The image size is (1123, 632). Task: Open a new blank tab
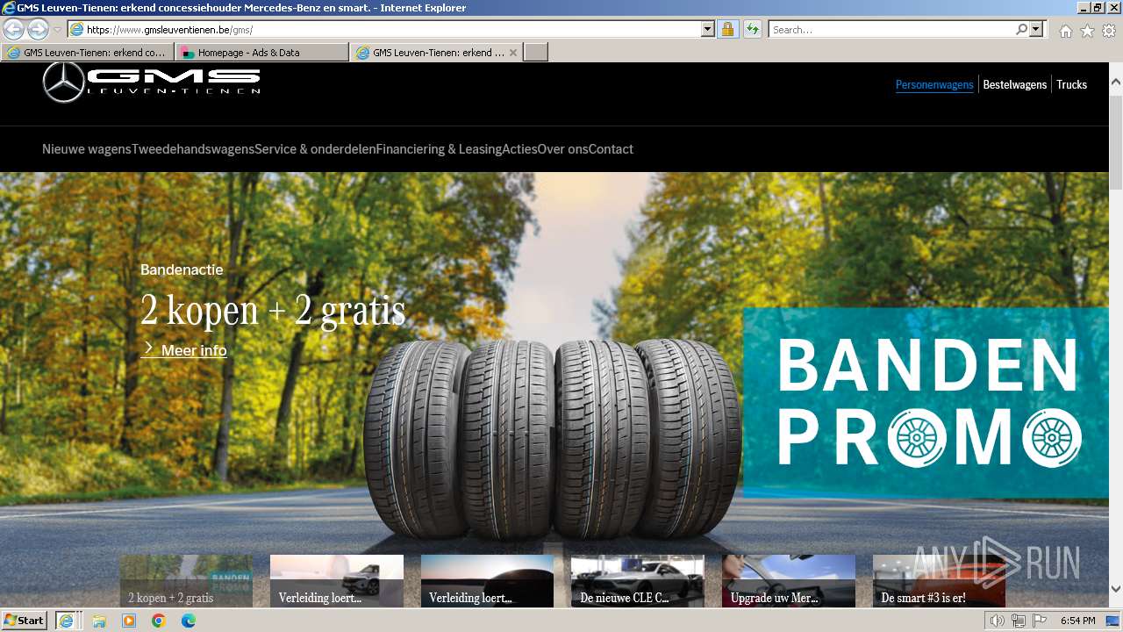point(536,53)
